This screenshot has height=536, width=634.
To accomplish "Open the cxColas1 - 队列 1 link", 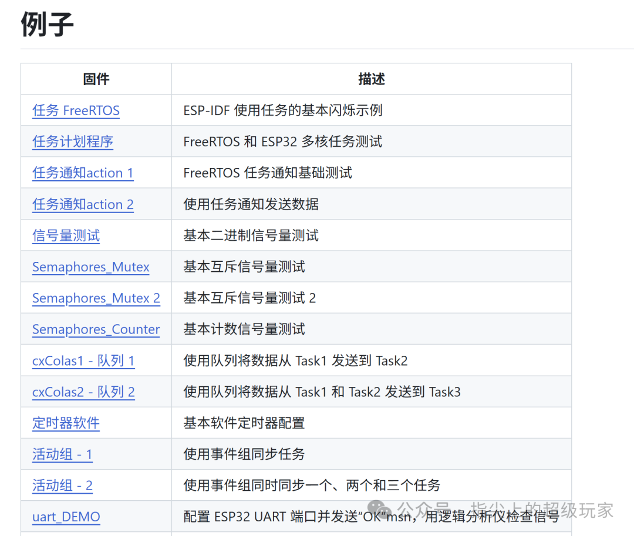I will [83, 360].
